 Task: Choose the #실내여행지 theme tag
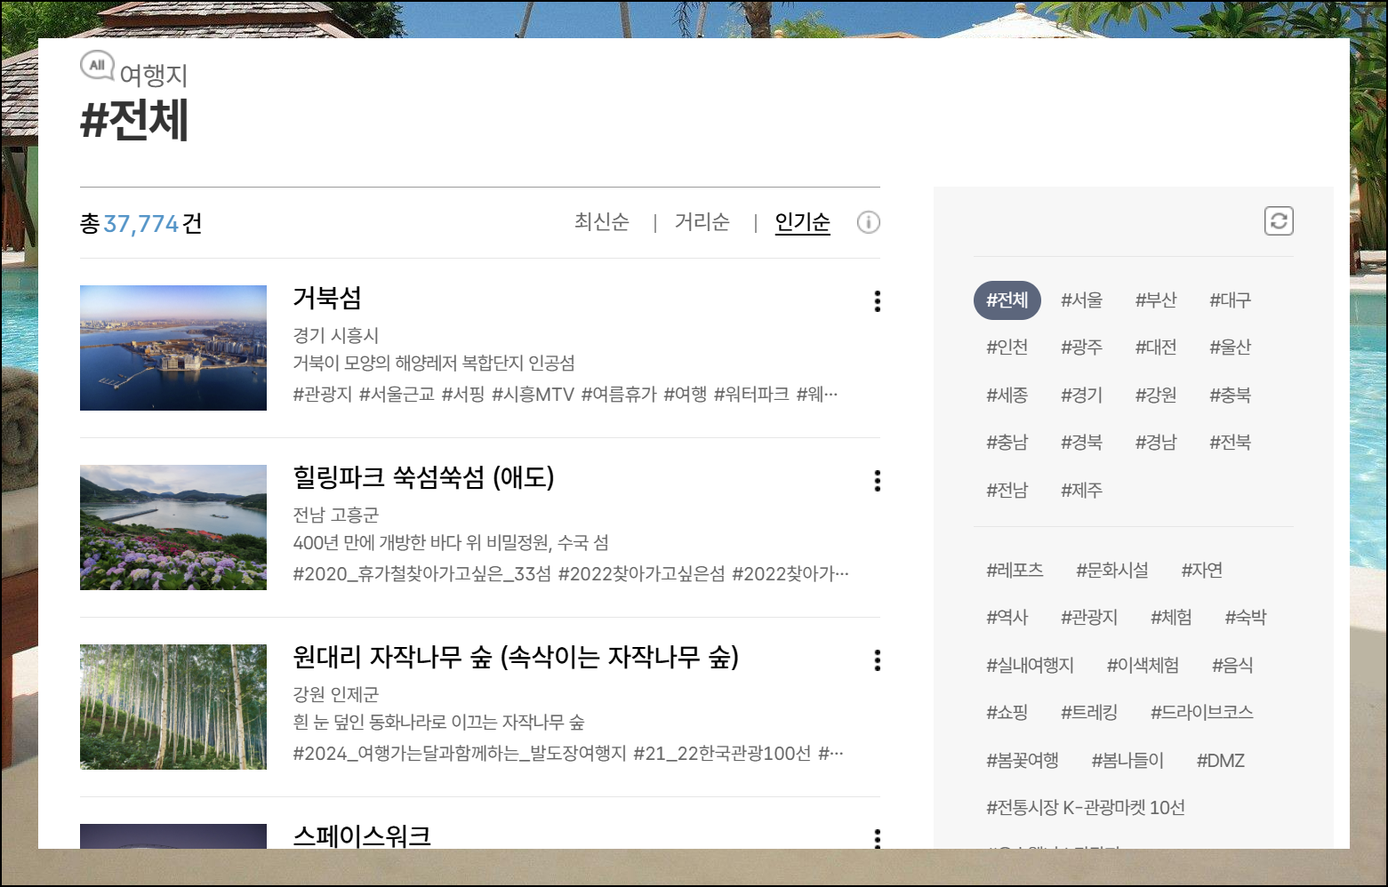coord(1031,666)
